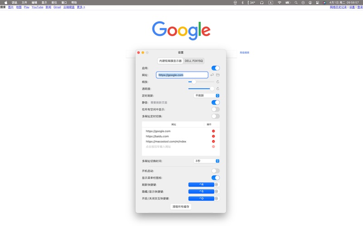Click the headphones icon in menu bar

click(262, 3)
